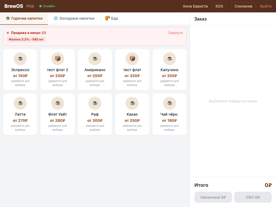
Task: Click the POS label next to BrewOS
Action: (30, 6)
